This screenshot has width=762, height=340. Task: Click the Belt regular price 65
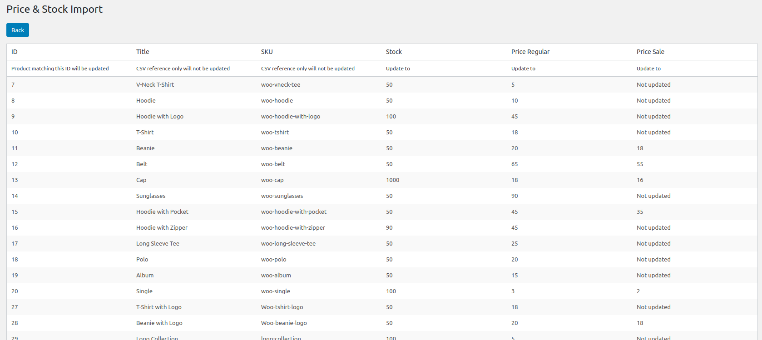(x=515, y=164)
